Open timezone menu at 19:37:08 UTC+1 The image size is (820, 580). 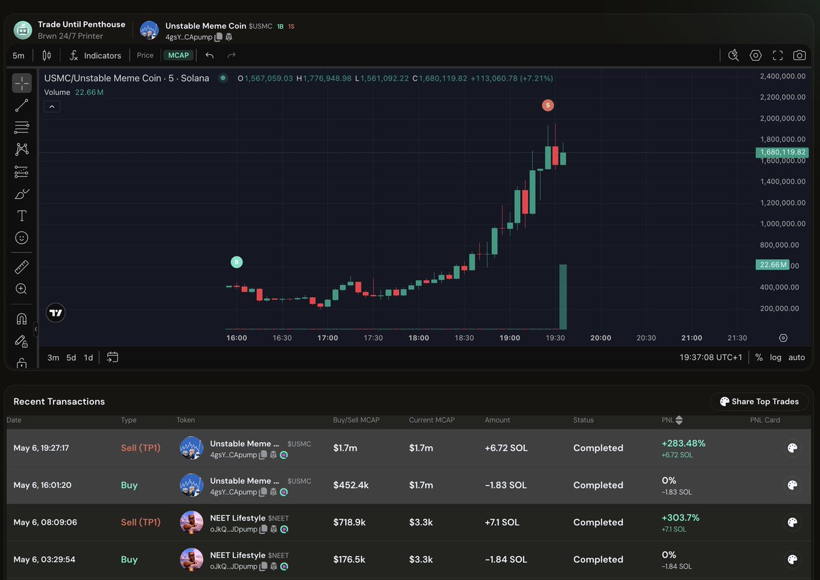[x=711, y=357]
